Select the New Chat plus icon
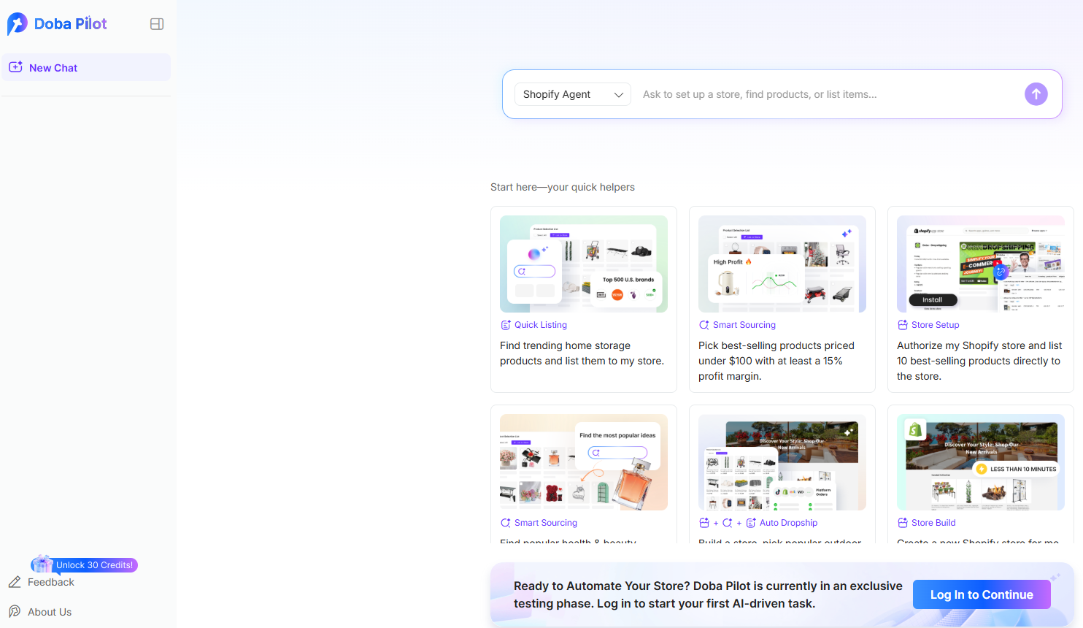 pyautogui.click(x=15, y=67)
